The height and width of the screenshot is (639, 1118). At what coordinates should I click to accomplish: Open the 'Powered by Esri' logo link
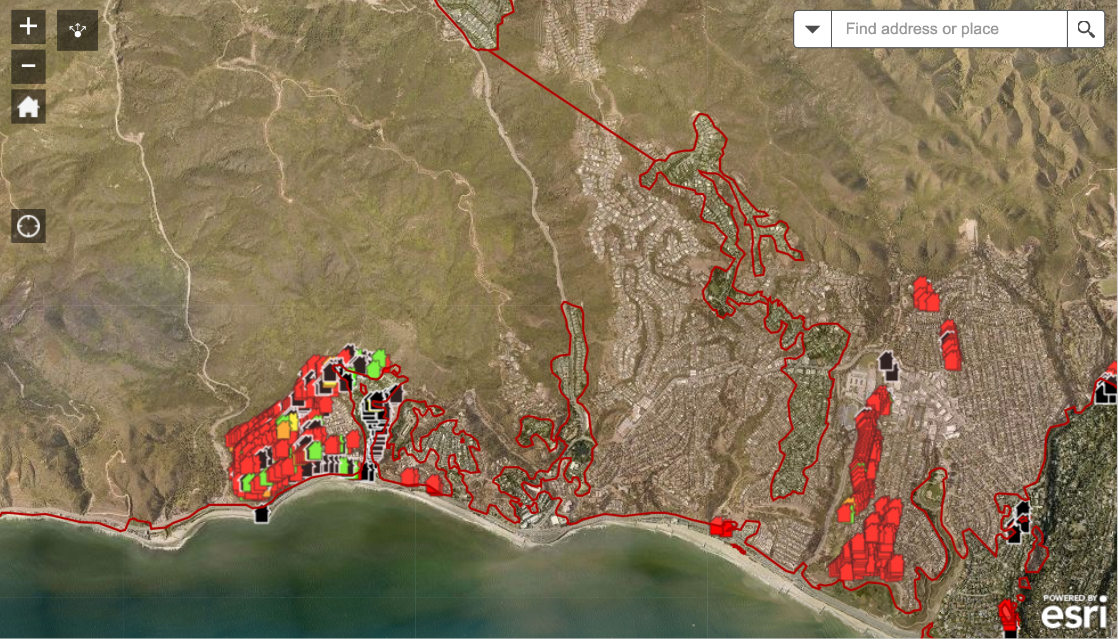(1074, 612)
